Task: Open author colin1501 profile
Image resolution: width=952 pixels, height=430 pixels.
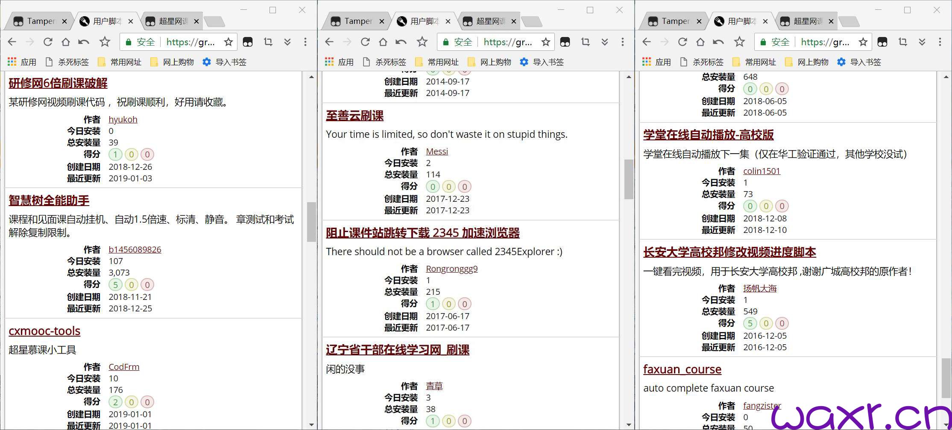Action: pos(762,171)
